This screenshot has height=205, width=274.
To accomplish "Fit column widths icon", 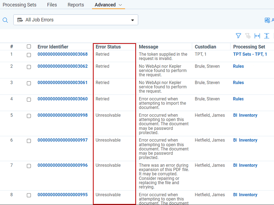I will tap(257, 36).
